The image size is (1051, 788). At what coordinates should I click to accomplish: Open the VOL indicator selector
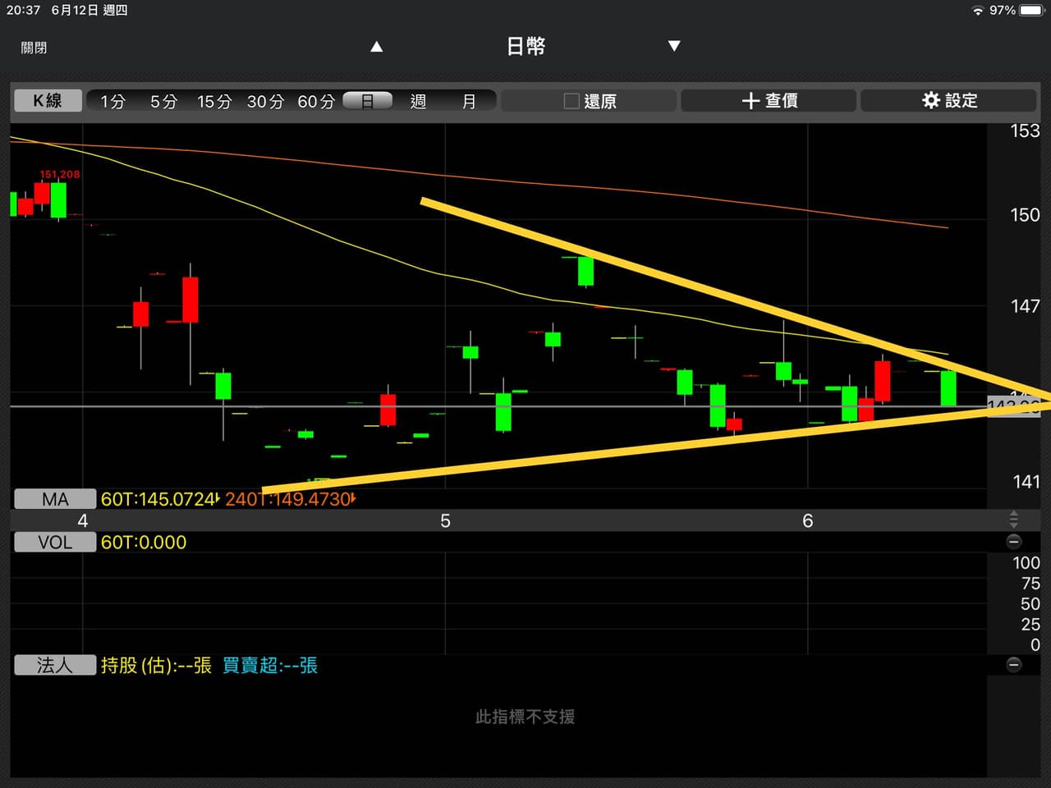pyautogui.click(x=55, y=542)
